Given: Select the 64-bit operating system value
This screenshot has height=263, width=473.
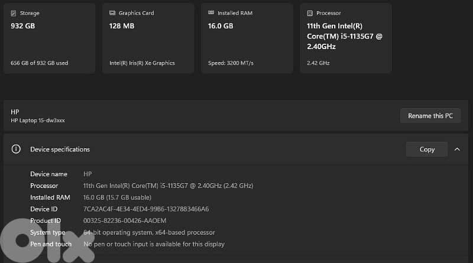Looking at the screenshot, I should point(149,232).
